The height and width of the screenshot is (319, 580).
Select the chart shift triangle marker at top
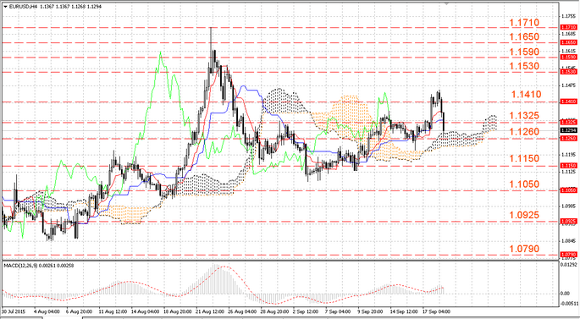(x=447, y=3)
